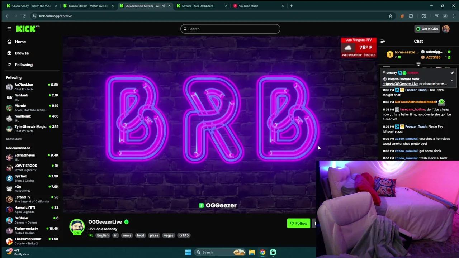Viewport: 459px width, 258px height.
Task: Open the browser extensions puzzle icon
Action: 411,16
